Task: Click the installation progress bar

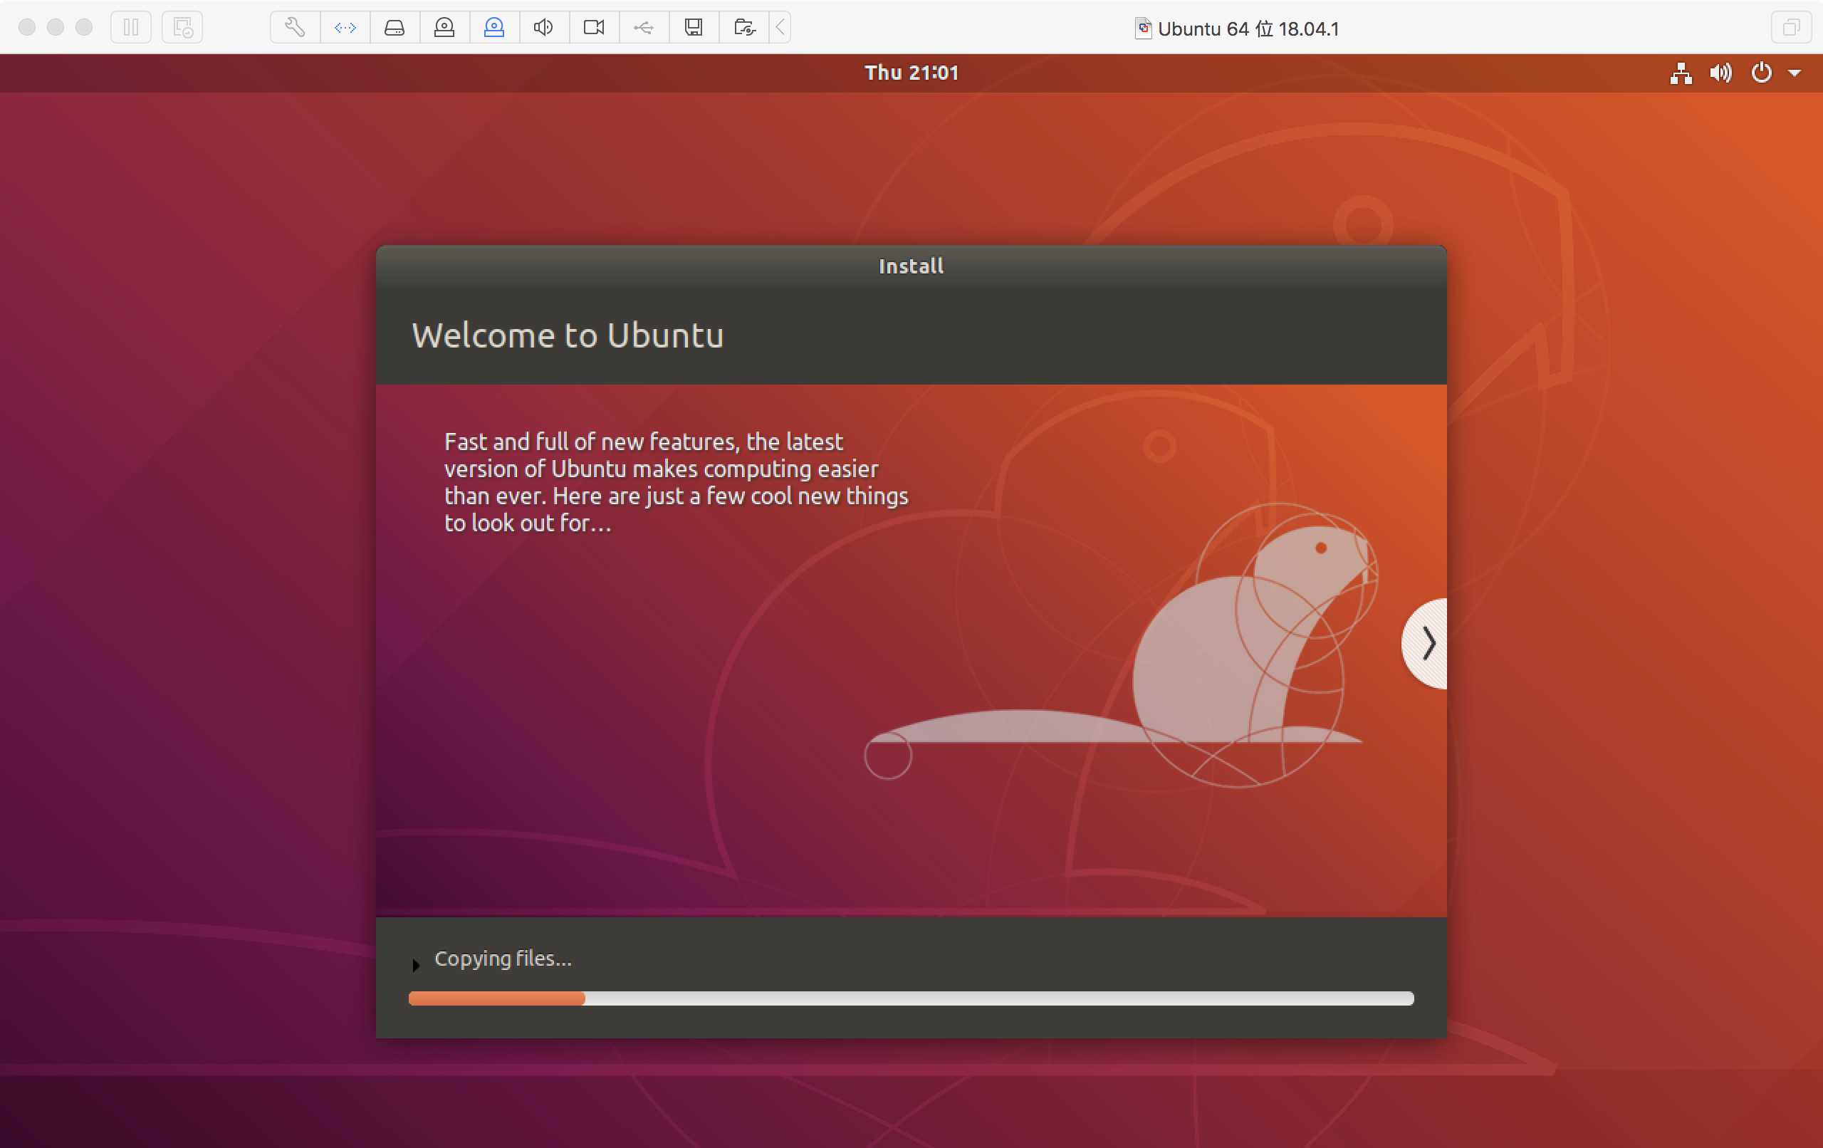Action: [x=911, y=999]
